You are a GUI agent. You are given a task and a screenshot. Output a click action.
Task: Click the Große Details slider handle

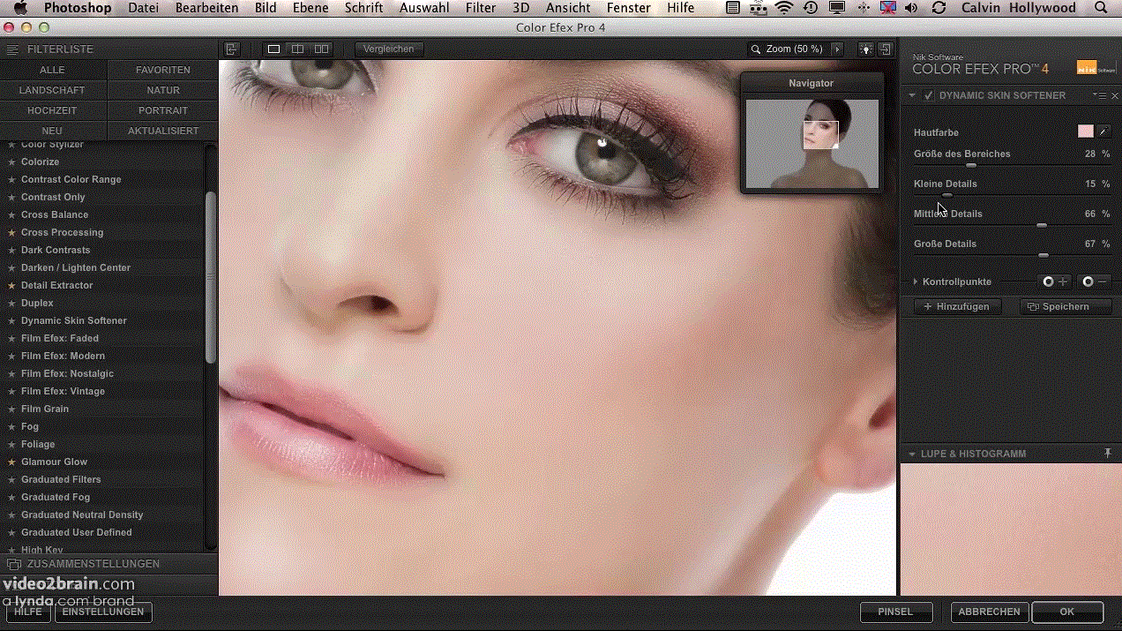(1043, 255)
